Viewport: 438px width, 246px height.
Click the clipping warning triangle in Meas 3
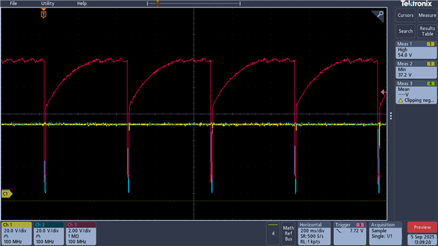pos(400,100)
